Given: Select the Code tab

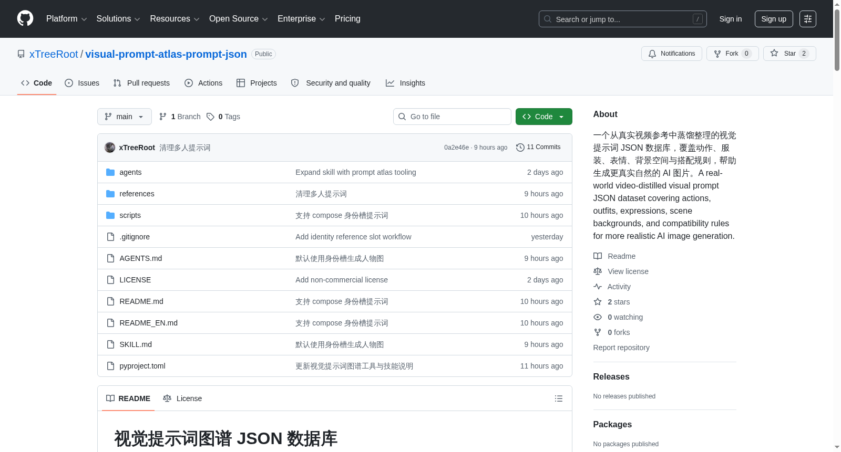Looking at the screenshot, I should tap(37, 83).
